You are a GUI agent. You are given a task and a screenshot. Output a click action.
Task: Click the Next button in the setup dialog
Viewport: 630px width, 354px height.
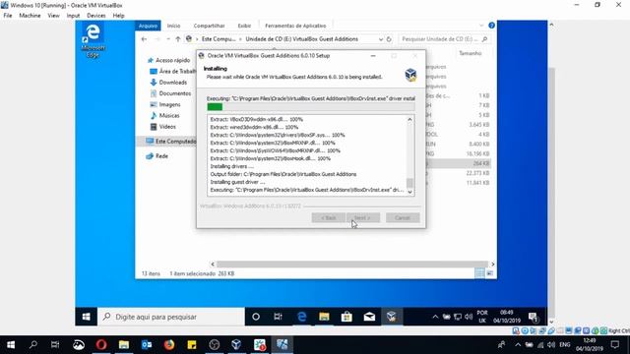coord(363,217)
